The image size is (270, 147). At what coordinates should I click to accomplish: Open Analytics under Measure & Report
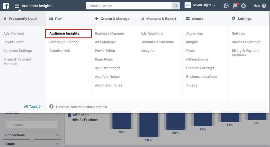pos(148,51)
